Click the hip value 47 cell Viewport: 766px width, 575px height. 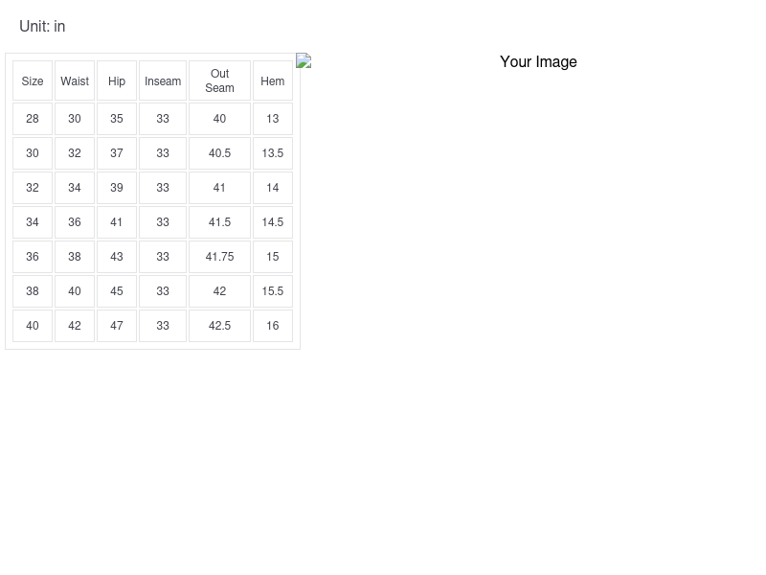pos(117,326)
